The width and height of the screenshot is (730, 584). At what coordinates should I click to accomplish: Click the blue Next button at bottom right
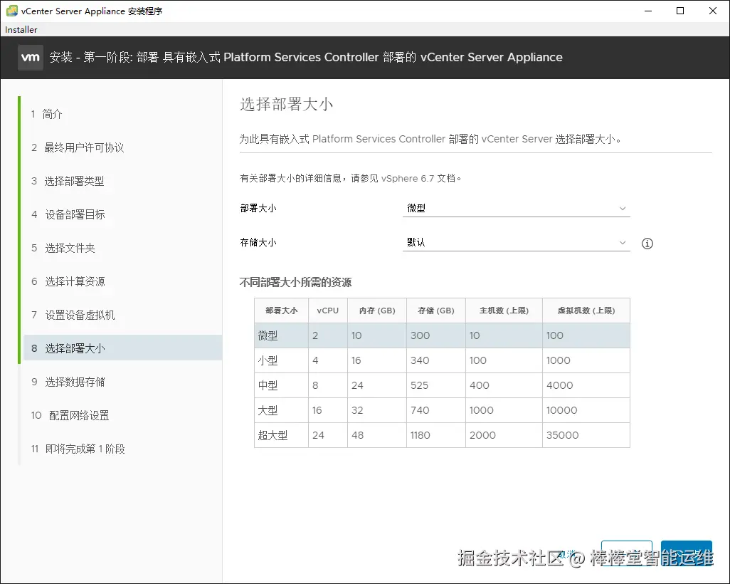pyautogui.click(x=686, y=554)
